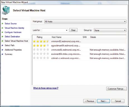129x107 pixels.
Task: Click the empty star rating of cstirrat-c
Action: pos(41,58)
